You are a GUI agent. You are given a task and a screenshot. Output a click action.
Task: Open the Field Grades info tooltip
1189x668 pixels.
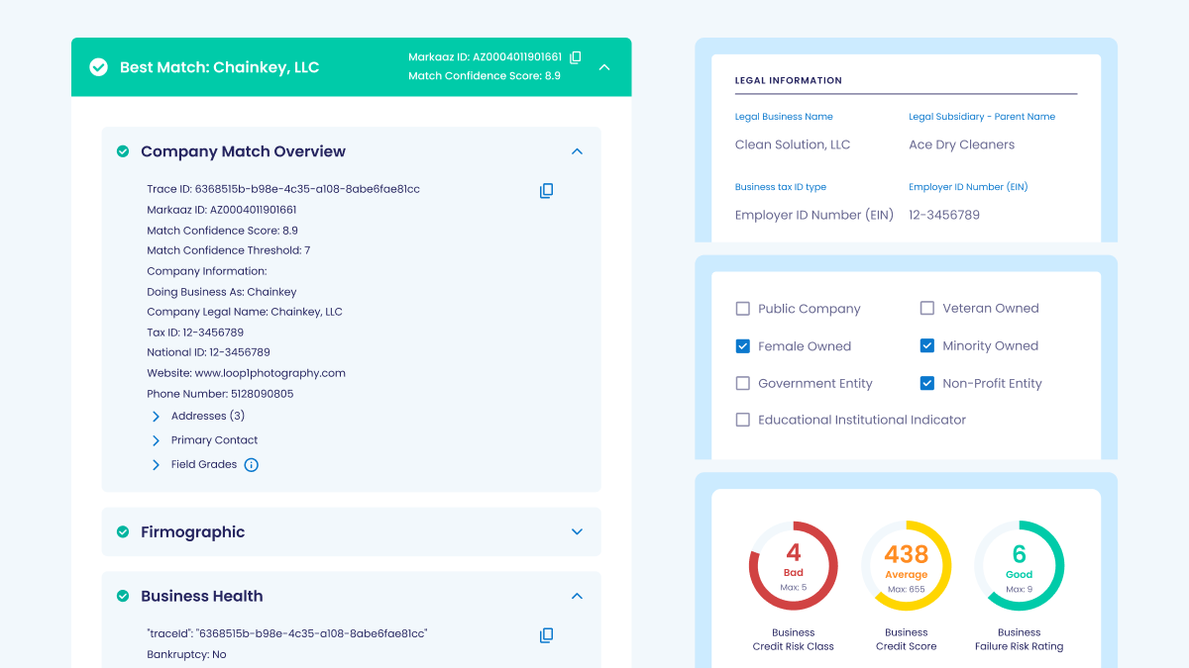(x=251, y=464)
